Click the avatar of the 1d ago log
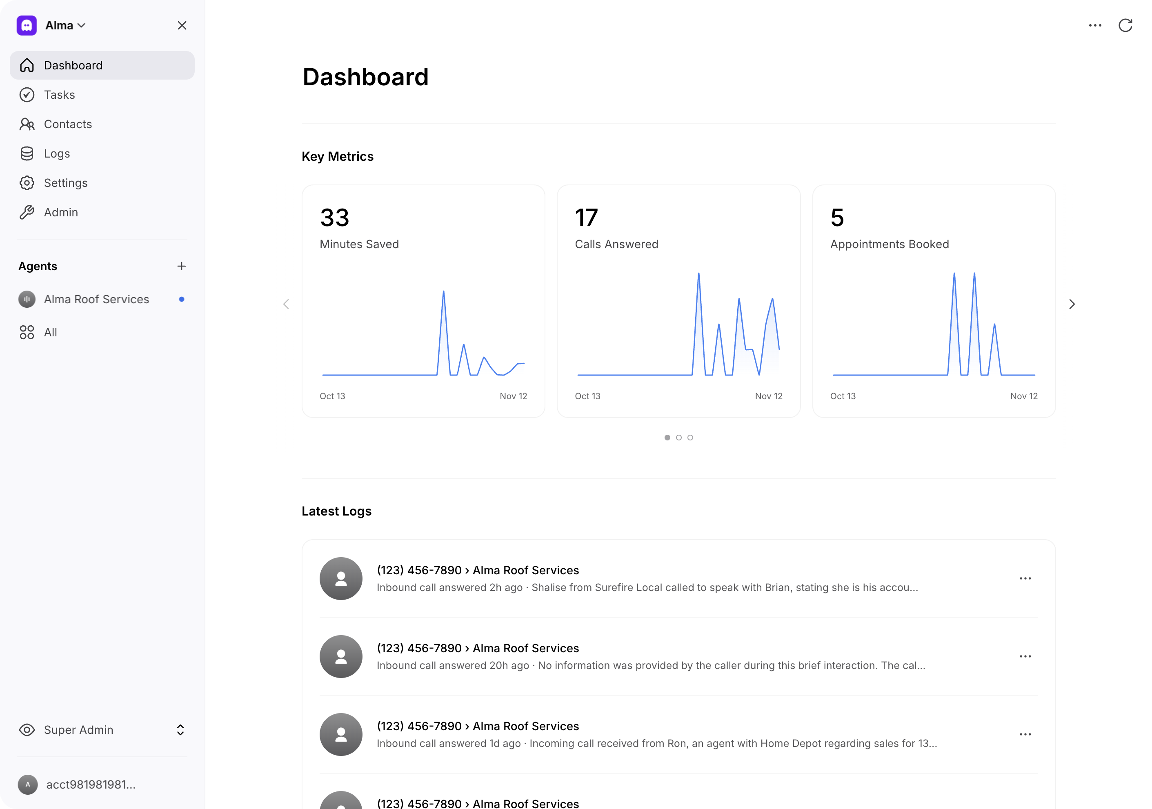The width and height of the screenshot is (1152, 809). pyautogui.click(x=341, y=734)
